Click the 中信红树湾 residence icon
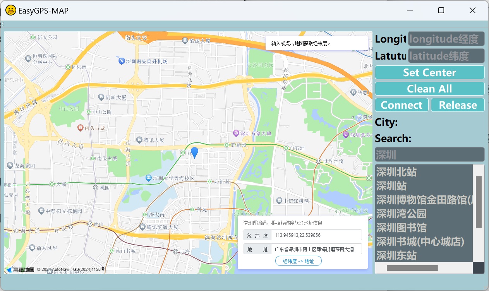The height and width of the screenshot is (291, 489). (x=279, y=200)
